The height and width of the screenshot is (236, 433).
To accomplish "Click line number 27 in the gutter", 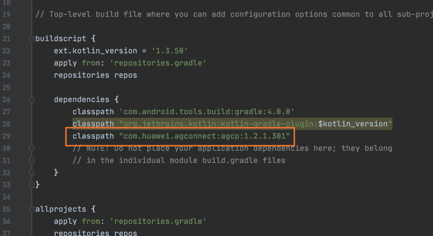I will pyautogui.click(x=6, y=112).
